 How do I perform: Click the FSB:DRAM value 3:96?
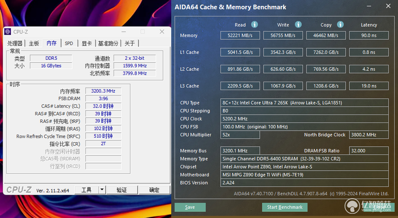(103, 99)
